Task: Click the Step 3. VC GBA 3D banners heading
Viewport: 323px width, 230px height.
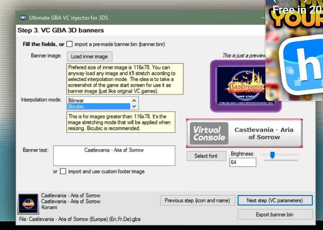Action: coord(61,30)
